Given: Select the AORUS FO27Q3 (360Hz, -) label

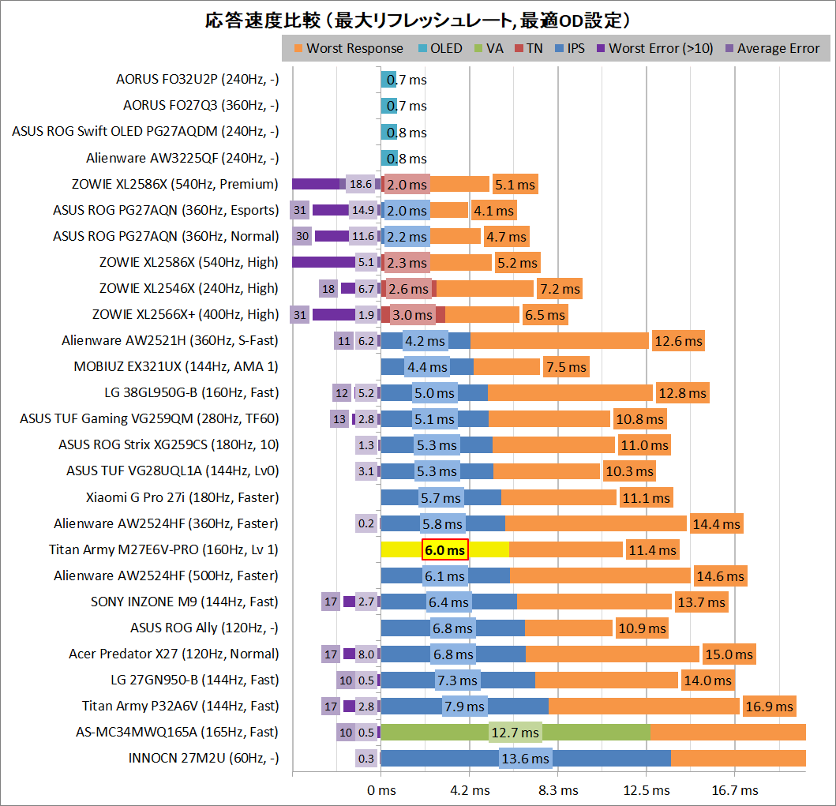Looking at the screenshot, I should click(x=201, y=106).
